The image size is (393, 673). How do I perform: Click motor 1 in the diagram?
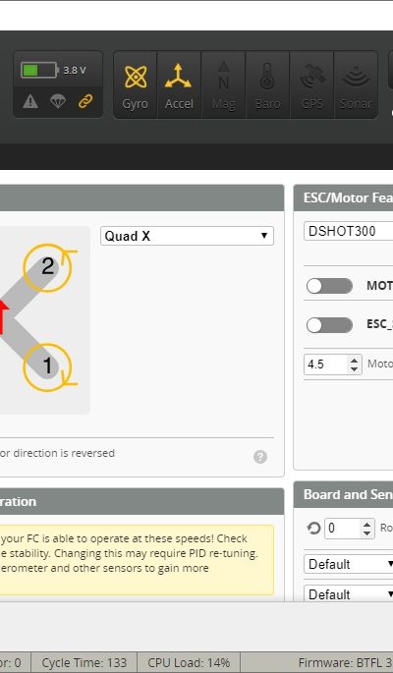point(47,367)
